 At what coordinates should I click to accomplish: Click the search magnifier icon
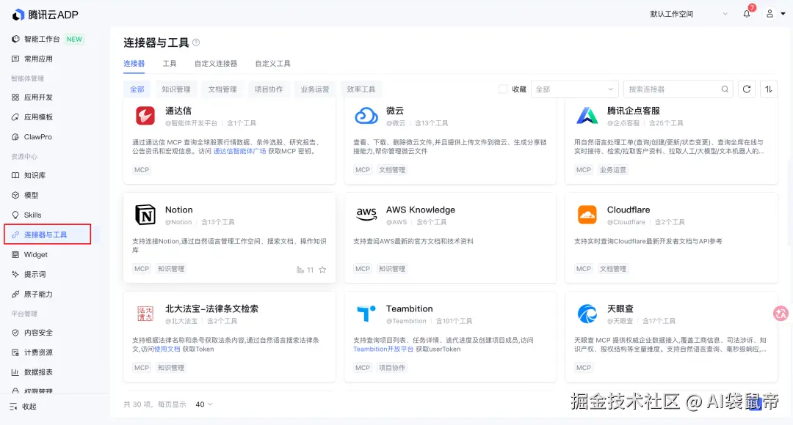725,89
